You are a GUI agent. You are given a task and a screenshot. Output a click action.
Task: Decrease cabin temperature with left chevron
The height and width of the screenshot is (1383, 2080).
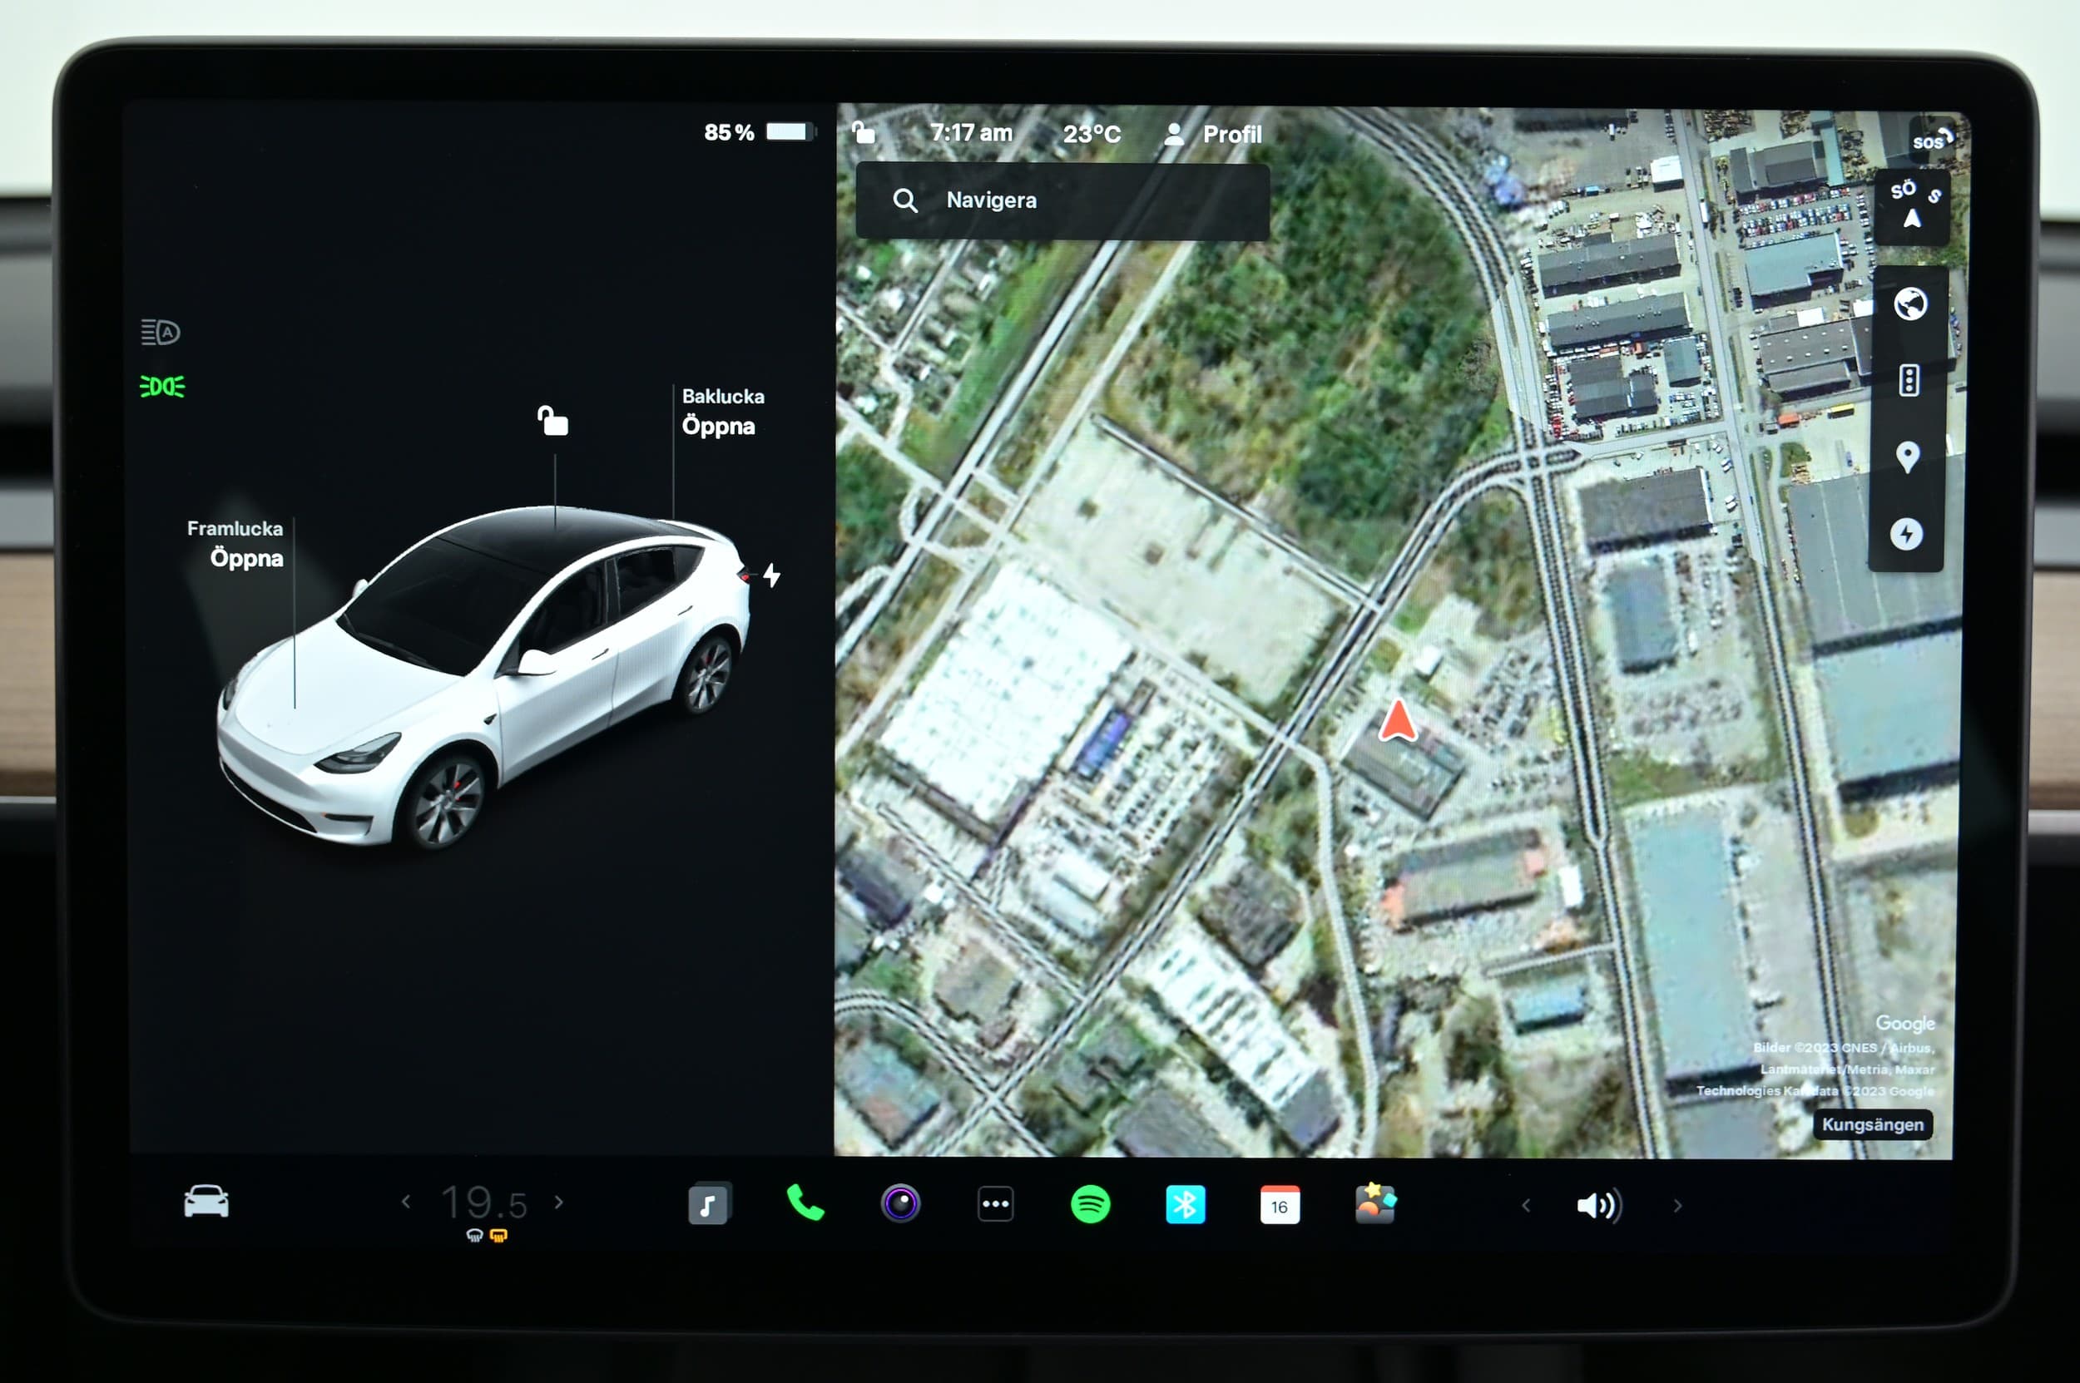(x=406, y=1203)
